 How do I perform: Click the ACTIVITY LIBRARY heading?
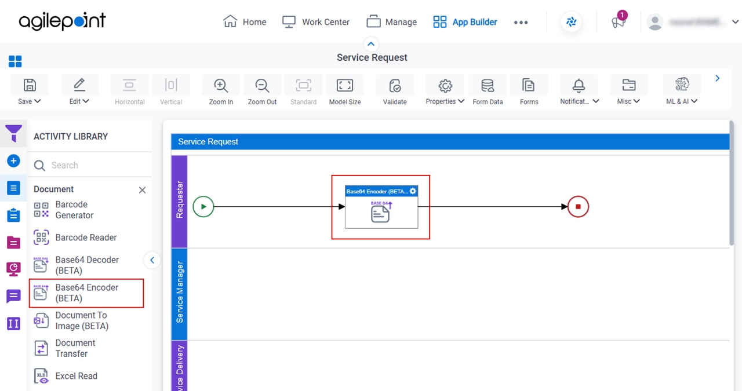point(71,137)
